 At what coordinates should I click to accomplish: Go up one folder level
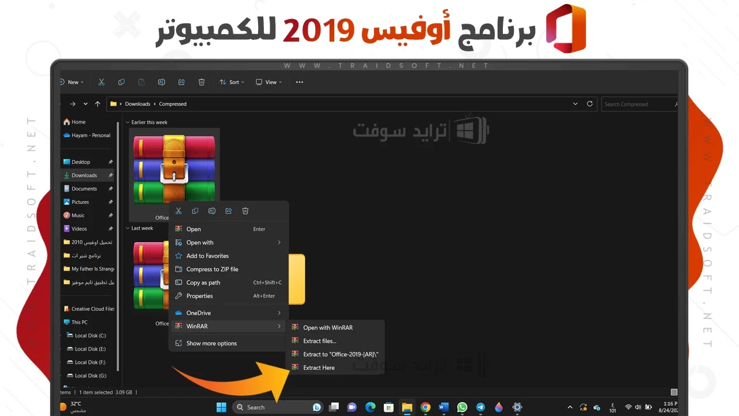coord(98,104)
